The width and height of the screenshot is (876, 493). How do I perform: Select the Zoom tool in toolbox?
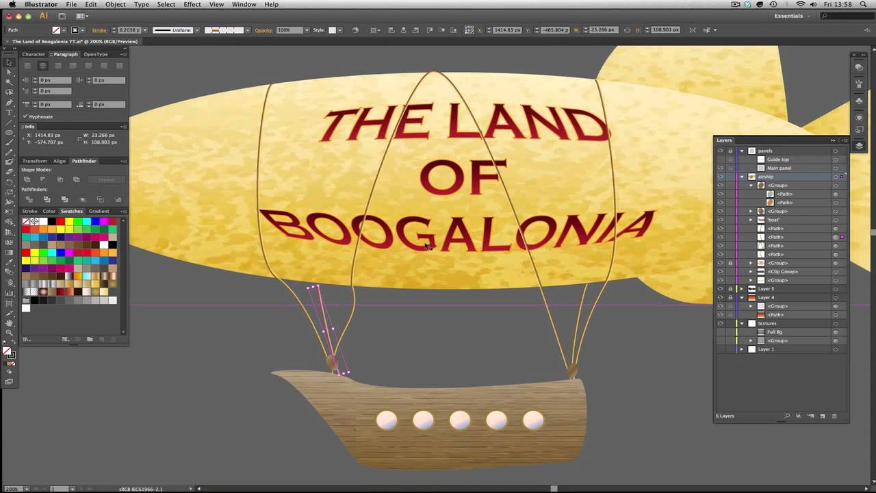(9, 333)
